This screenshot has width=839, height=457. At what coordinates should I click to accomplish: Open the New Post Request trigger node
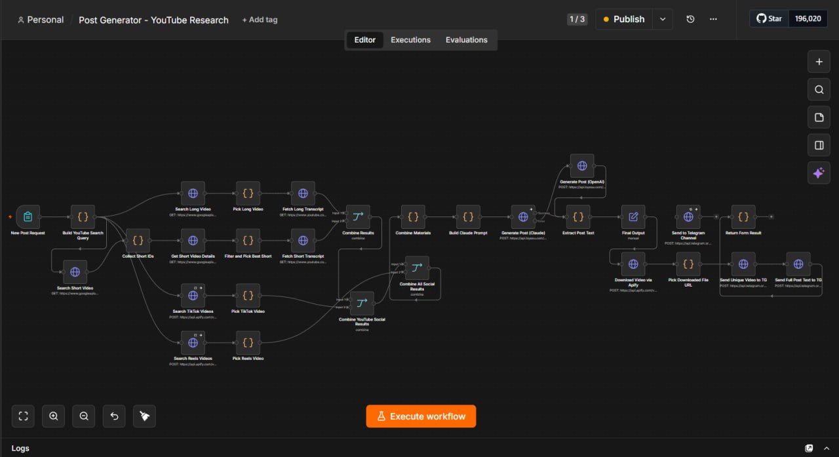point(28,217)
